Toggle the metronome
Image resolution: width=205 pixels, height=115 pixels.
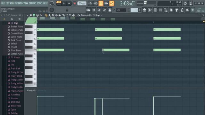point(90,4)
